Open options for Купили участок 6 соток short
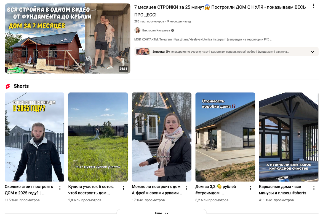The width and height of the screenshot is (331, 214). 123,188
